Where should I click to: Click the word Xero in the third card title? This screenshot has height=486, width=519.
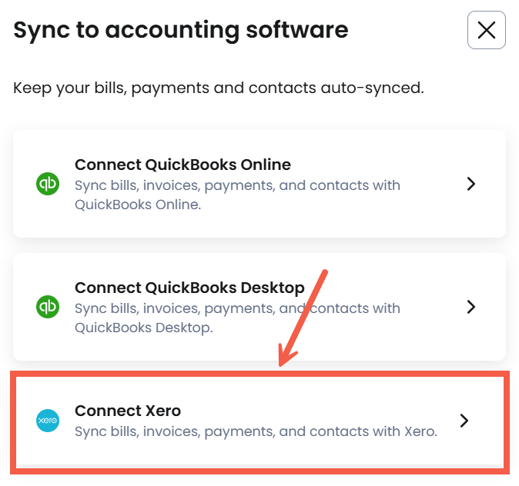coord(162,411)
